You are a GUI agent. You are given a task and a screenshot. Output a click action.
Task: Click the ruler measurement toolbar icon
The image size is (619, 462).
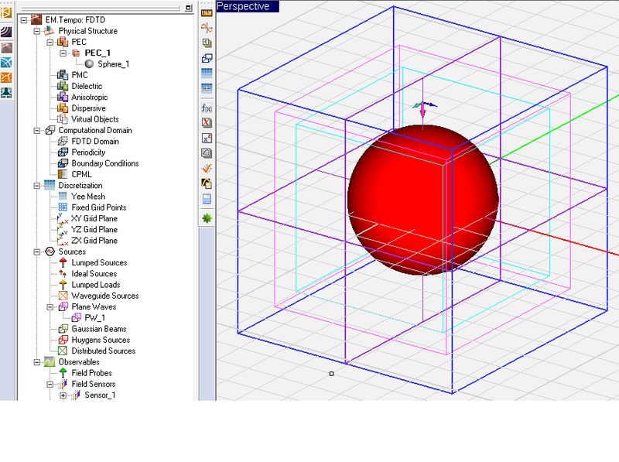tap(207, 12)
